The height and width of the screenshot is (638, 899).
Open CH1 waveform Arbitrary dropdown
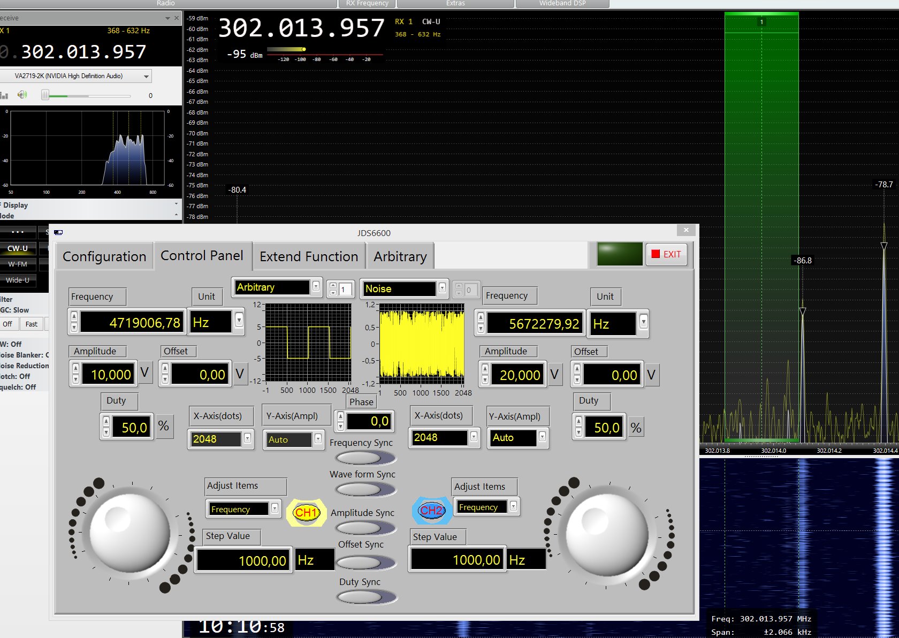pos(316,287)
